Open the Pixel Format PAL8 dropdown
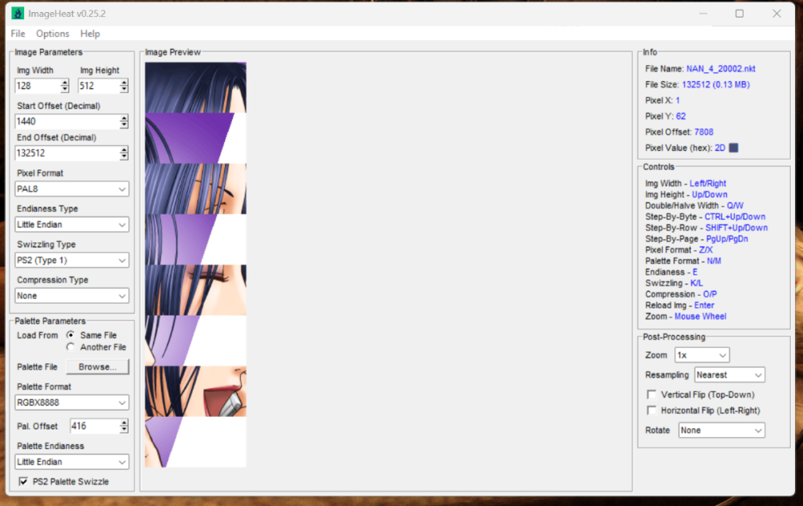Viewport: 803px width, 506px height. click(x=72, y=189)
